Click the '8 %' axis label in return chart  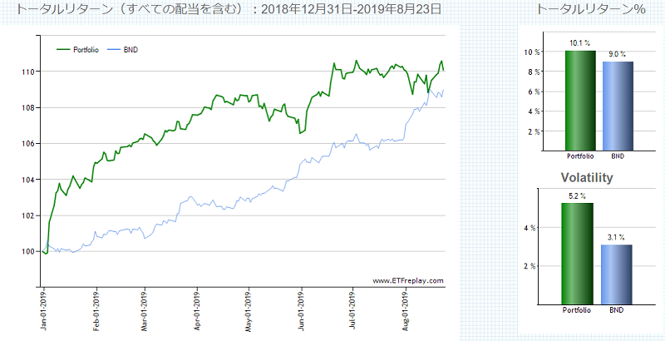[x=534, y=72]
